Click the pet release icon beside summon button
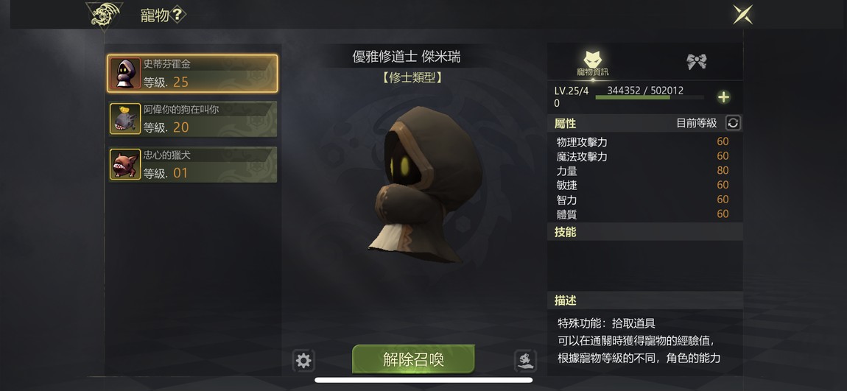Image resolution: width=847 pixels, height=391 pixels. [x=525, y=361]
